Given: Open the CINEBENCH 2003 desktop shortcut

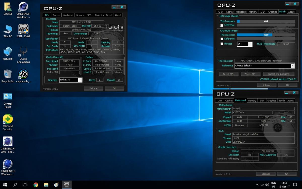Looking at the screenshot, I should 8,145.
